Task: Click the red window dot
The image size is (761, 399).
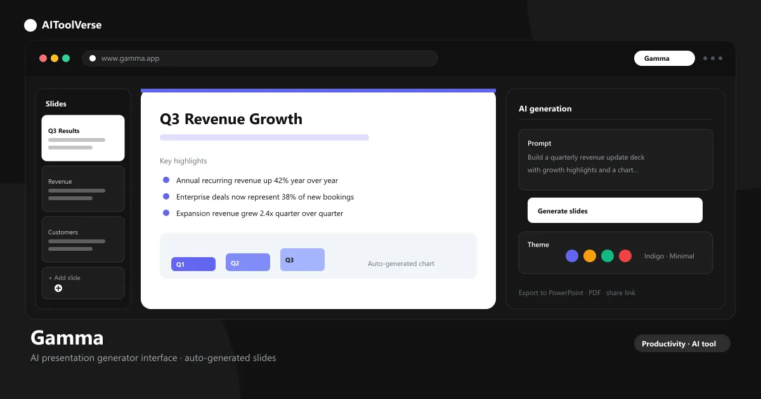Action: click(43, 58)
